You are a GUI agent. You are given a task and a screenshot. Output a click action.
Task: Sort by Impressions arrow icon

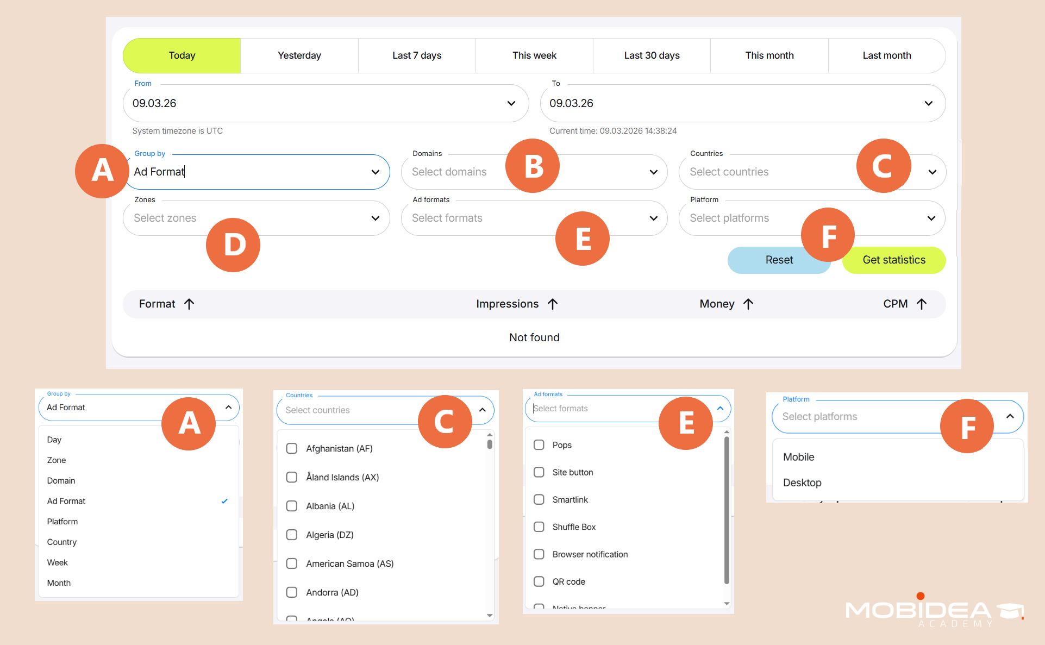point(553,304)
